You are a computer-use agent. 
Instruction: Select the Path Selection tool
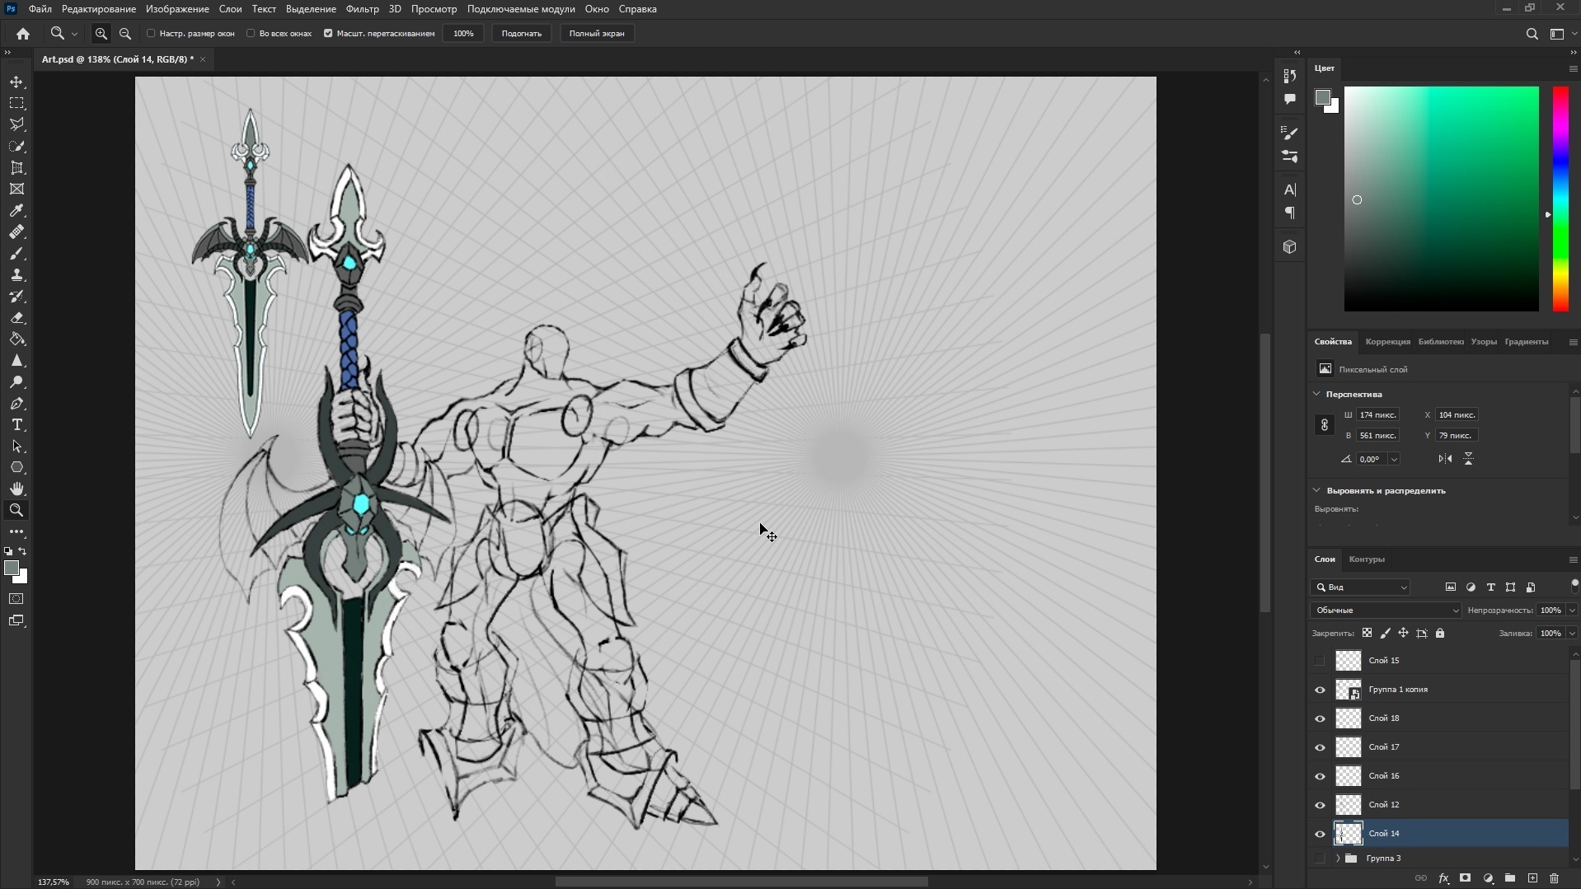pos(16,447)
